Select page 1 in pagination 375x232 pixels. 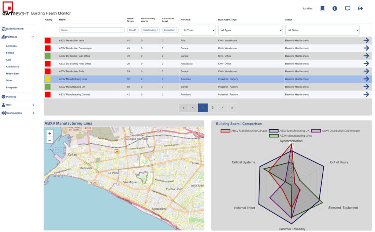click(x=203, y=108)
